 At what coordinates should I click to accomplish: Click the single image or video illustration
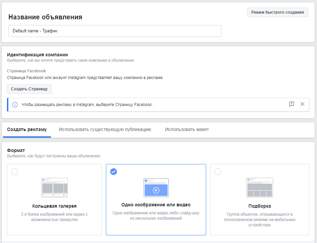tap(156, 188)
